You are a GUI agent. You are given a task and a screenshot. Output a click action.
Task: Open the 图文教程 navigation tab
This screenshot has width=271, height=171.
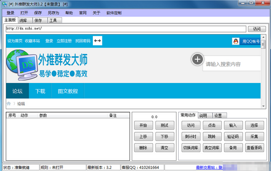point(68,91)
